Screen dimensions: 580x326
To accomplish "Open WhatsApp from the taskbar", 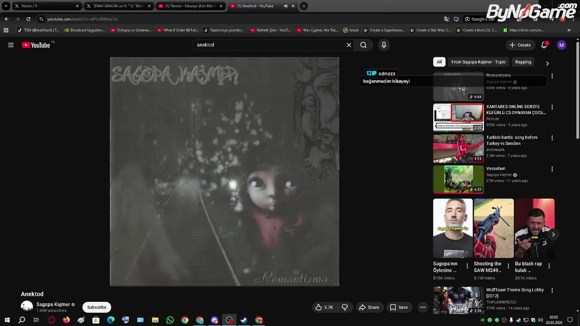I will [170, 320].
